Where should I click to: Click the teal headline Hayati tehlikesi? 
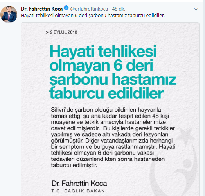point(103,51)
